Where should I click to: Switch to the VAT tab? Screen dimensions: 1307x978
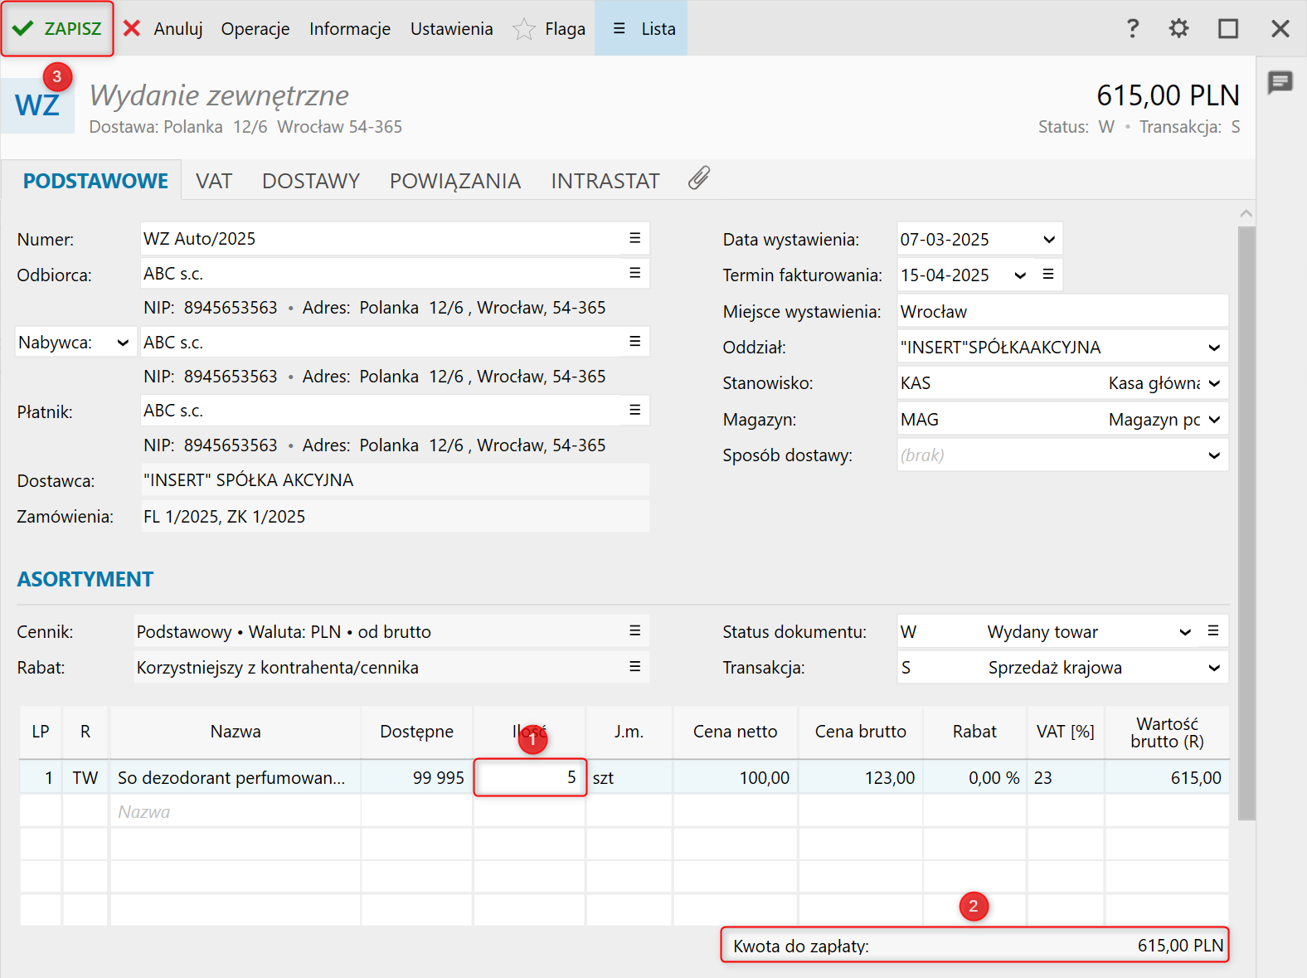pyautogui.click(x=214, y=181)
